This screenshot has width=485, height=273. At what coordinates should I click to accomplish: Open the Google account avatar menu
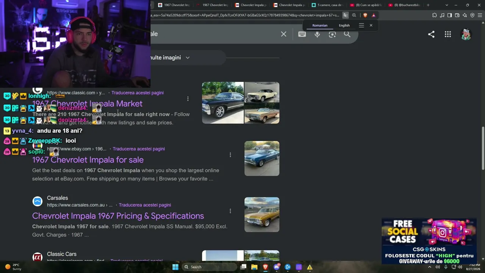[466, 34]
